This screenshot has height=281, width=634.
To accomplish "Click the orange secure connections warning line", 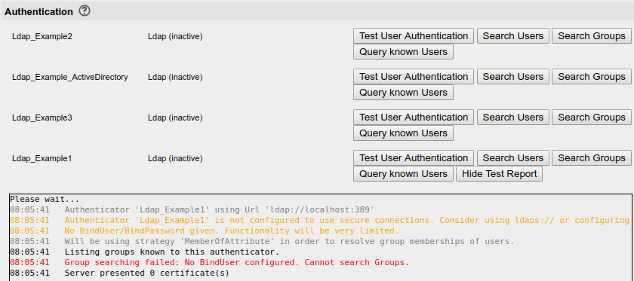I will [x=320, y=220].
